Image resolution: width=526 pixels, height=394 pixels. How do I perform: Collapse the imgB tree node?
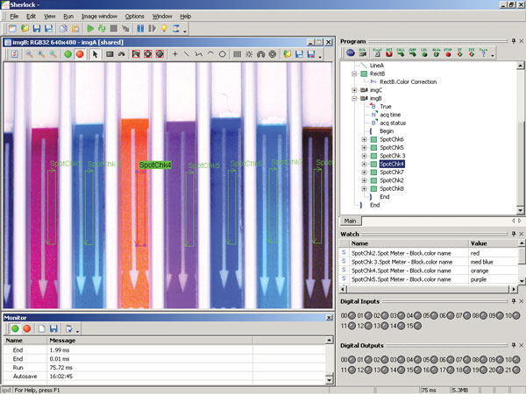(x=354, y=98)
